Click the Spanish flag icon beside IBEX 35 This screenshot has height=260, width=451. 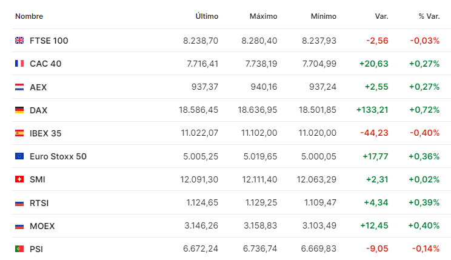[19, 133]
